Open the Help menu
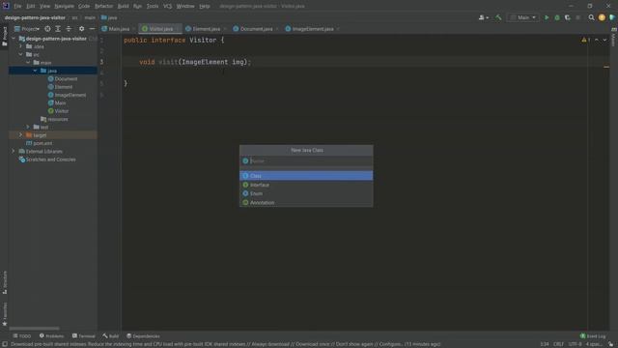Screen dimensions: 618x348 click(204, 6)
